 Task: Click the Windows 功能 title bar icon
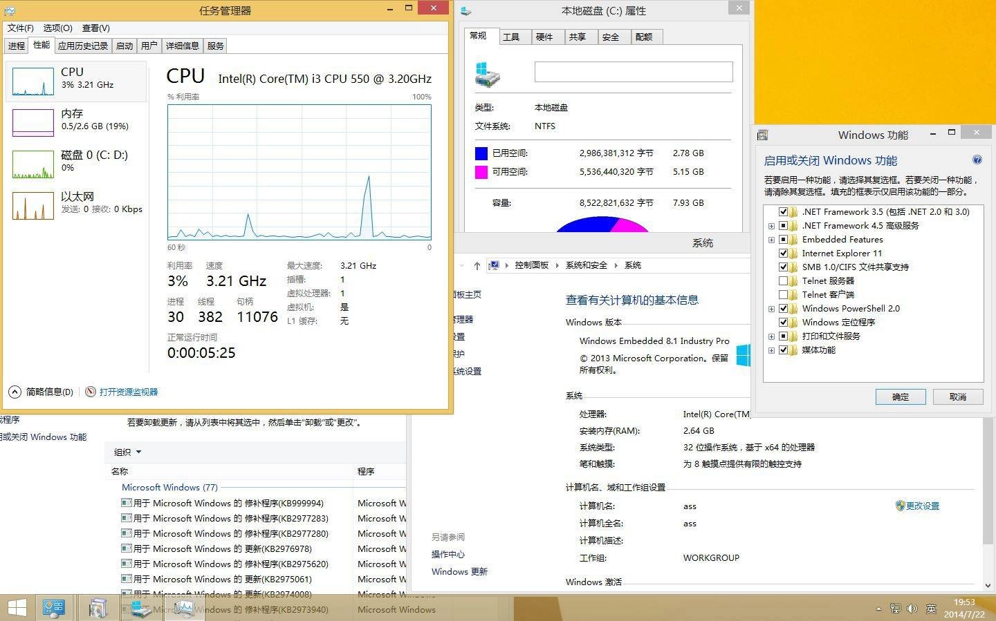762,135
